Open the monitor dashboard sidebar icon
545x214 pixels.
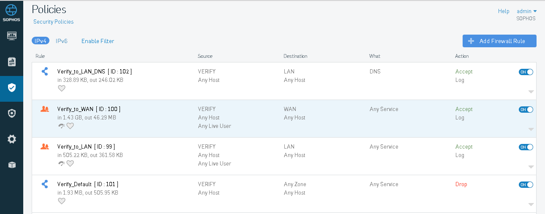point(11,35)
